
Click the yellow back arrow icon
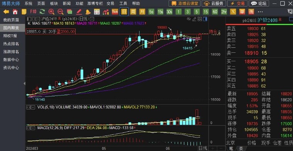point(6,12)
